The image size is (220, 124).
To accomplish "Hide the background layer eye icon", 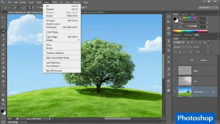I will click(175, 92).
